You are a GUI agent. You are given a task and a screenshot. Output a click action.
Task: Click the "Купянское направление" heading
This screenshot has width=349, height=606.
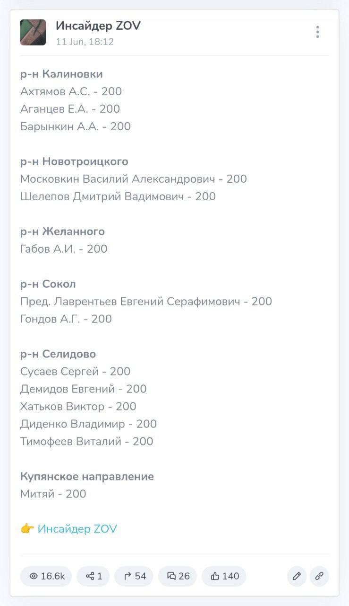tap(87, 476)
